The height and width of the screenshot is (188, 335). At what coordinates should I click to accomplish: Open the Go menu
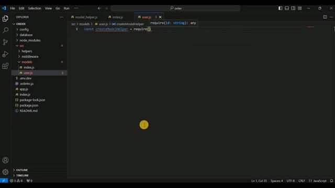point(58,8)
